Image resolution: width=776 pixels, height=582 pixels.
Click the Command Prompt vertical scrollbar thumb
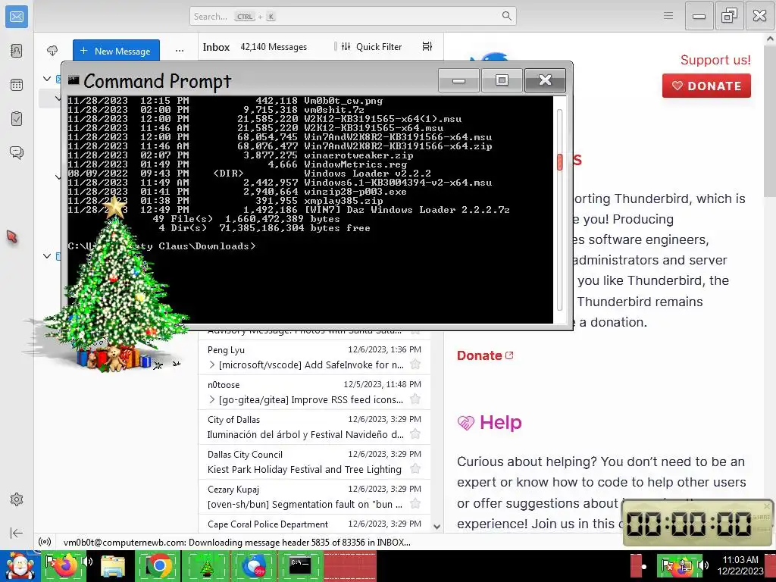click(x=560, y=162)
